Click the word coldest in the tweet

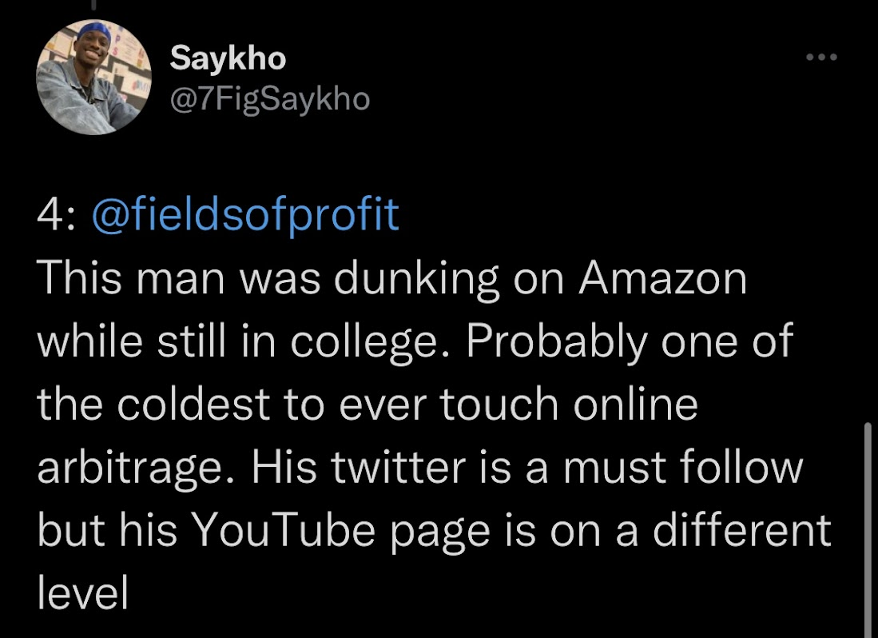tap(194, 405)
